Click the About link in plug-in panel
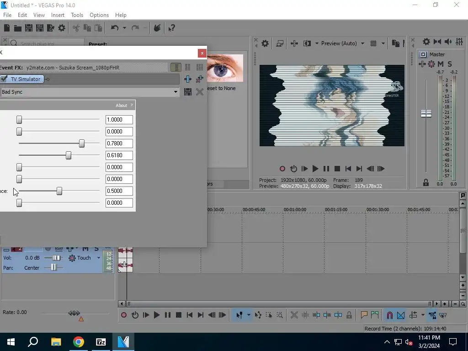Screen dimensions: 468x351 [x=121, y=106]
